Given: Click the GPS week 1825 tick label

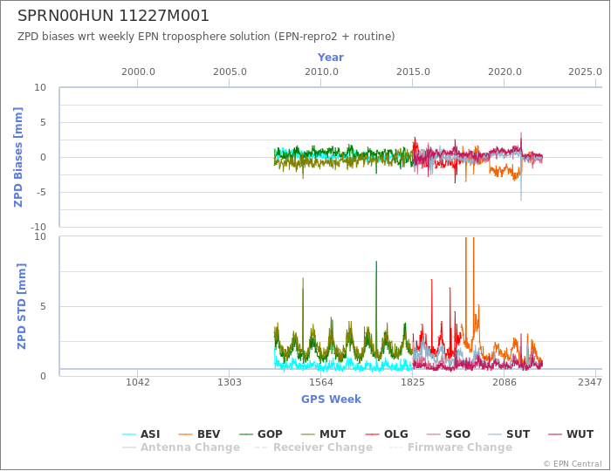Looking at the screenshot, I should tap(413, 382).
